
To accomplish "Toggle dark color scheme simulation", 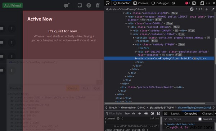I will click(152, 113).
